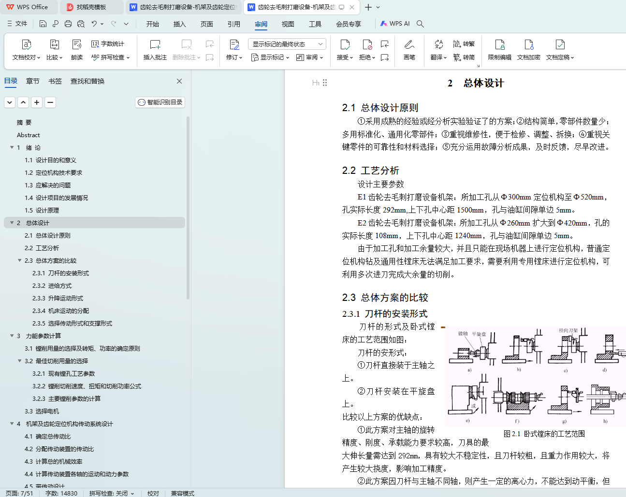This screenshot has width=626, height=497.
Task: Click the 智能识别目录 button
Action: (160, 102)
